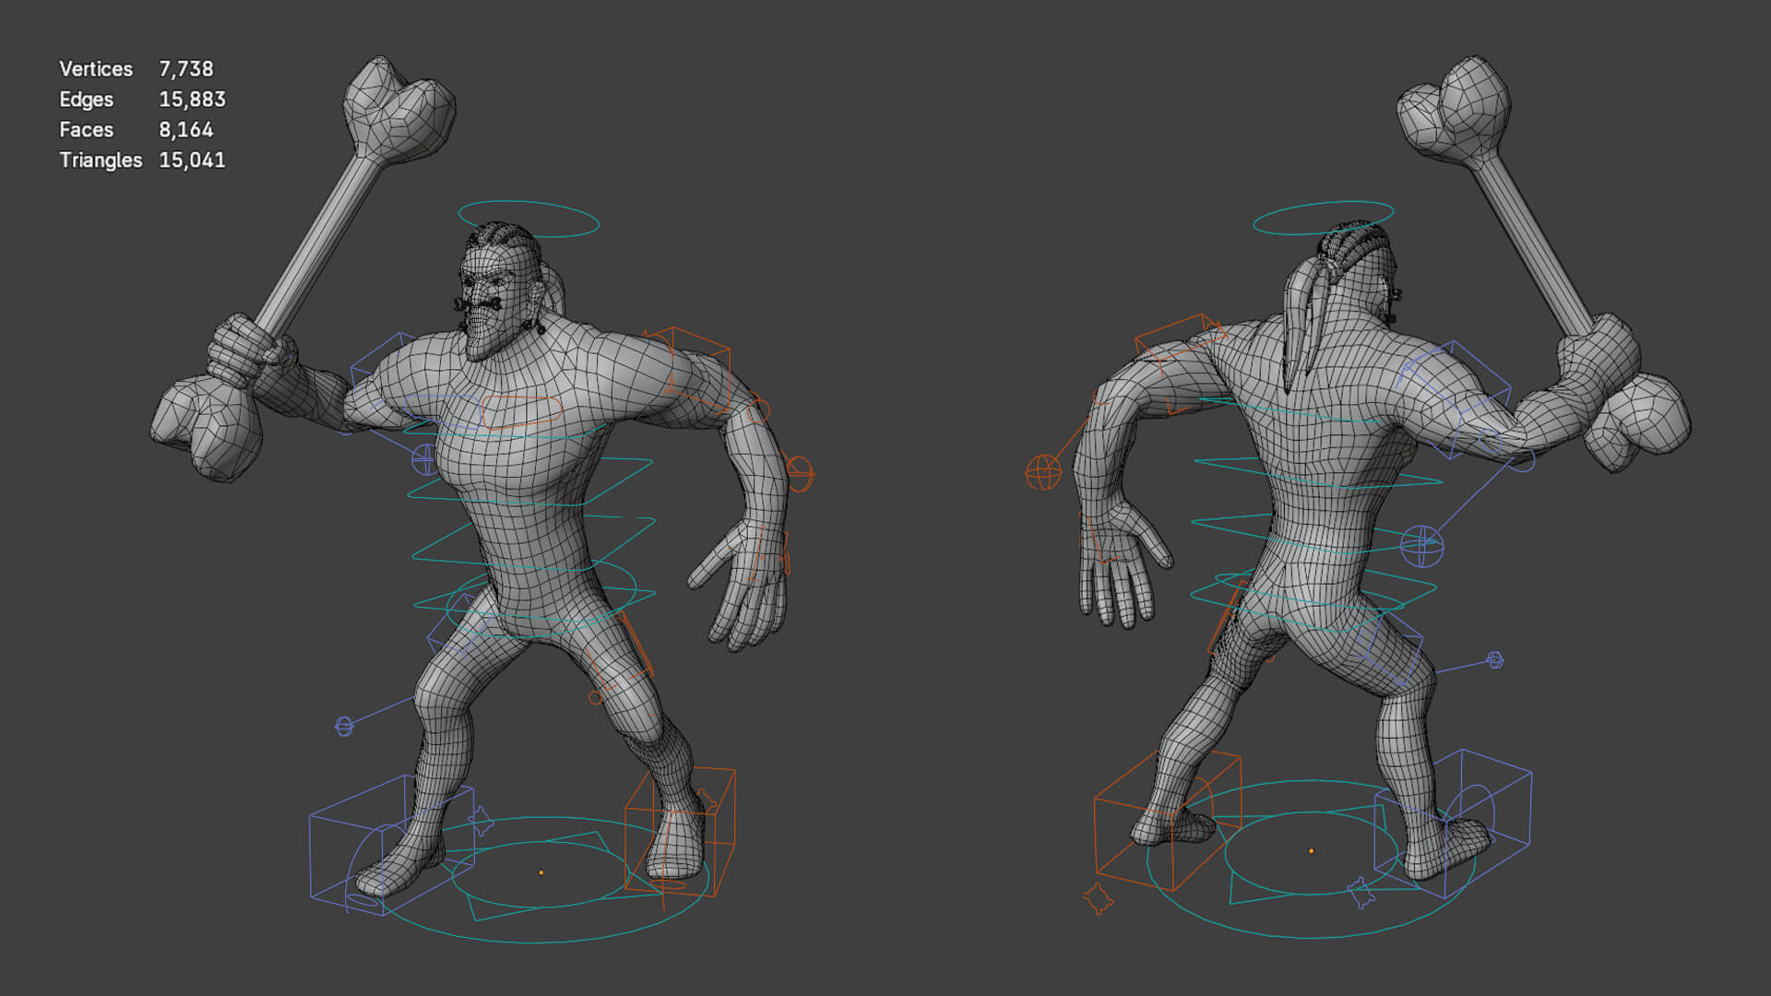Click the Triangles statistics label

[101, 160]
